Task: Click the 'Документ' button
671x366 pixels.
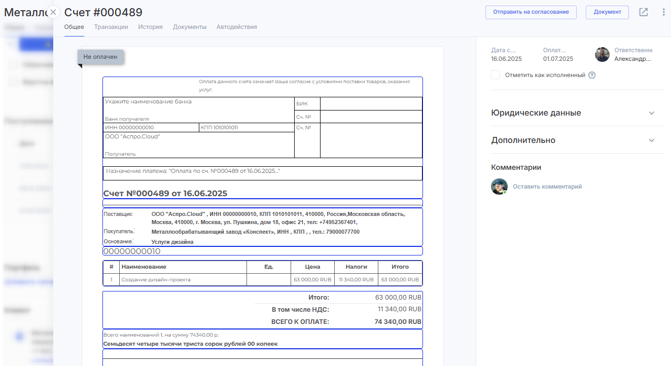Action: (x=607, y=12)
